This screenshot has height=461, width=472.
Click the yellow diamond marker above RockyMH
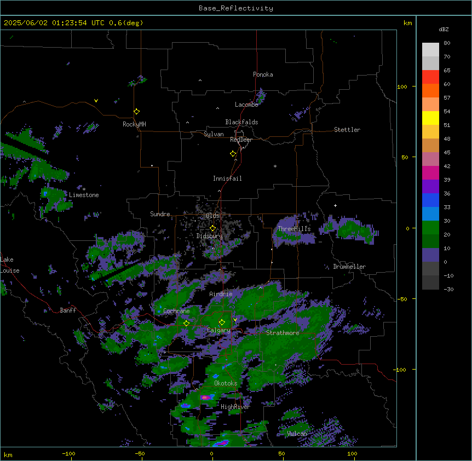137,112
